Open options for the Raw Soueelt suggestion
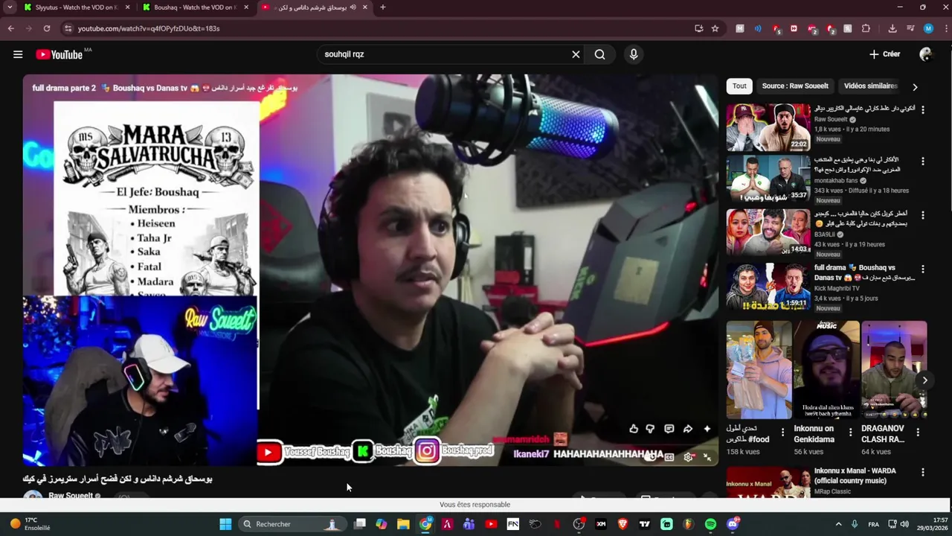 923,109
